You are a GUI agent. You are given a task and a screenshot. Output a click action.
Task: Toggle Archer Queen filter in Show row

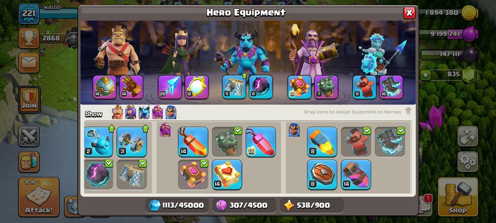click(x=131, y=112)
